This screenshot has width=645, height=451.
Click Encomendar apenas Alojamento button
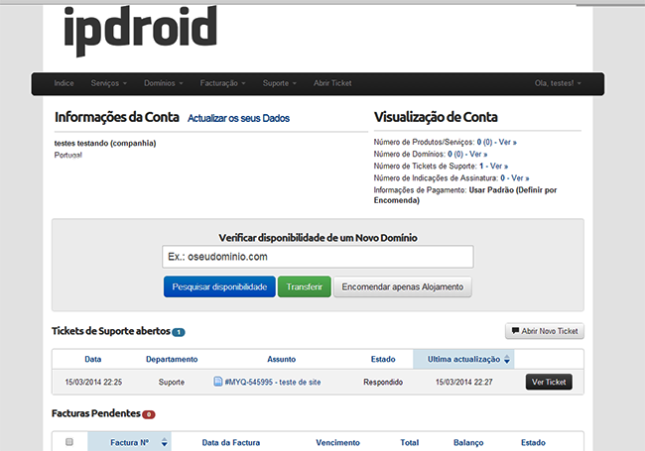tap(402, 286)
